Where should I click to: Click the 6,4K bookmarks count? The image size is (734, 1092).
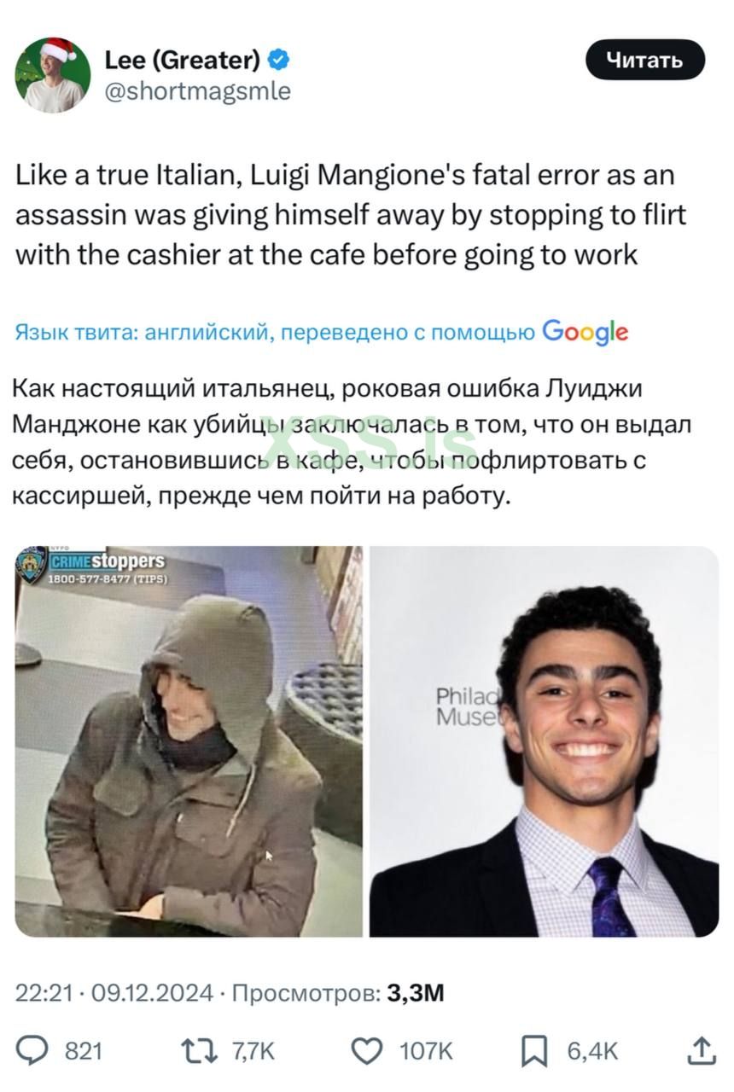(x=593, y=1050)
